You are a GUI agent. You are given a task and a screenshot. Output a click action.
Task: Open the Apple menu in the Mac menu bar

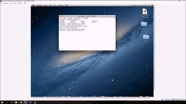point(33,5)
